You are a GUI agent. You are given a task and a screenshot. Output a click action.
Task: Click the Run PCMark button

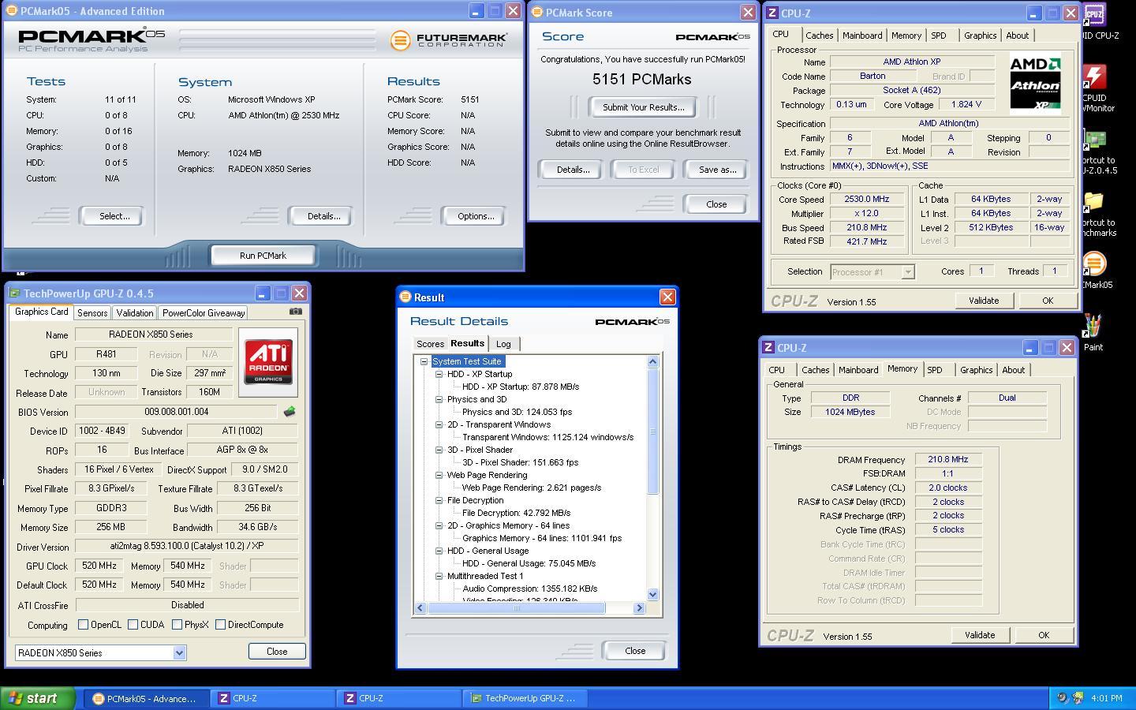(263, 256)
